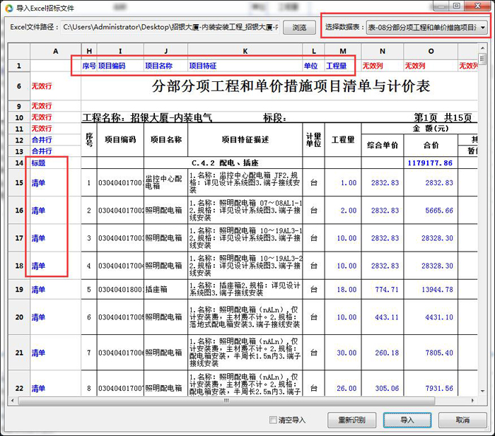Click the horizontal scrollbar right arrow
The width and height of the screenshot is (495, 436).
point(472,401)
